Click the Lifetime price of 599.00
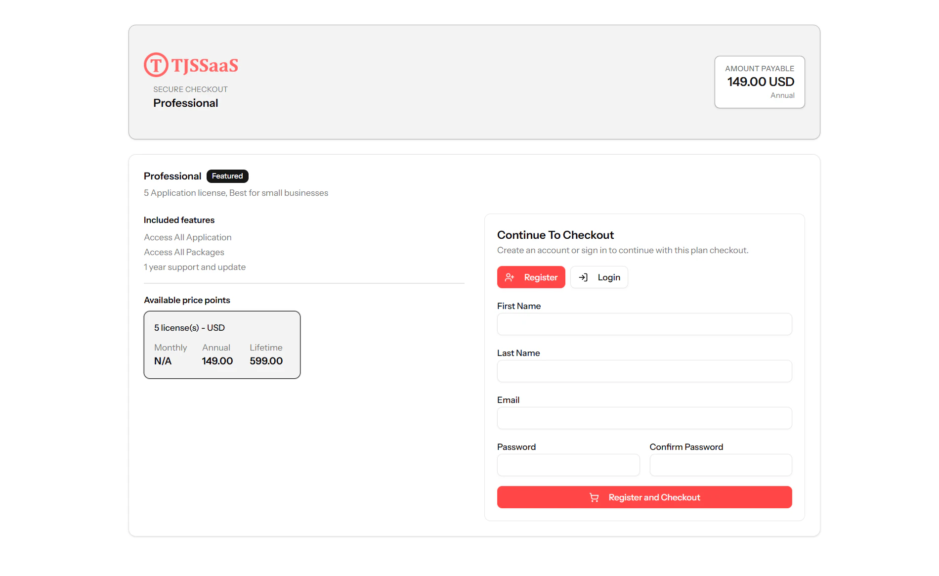Screen dimensions: 939x576 tap(266, 360)
